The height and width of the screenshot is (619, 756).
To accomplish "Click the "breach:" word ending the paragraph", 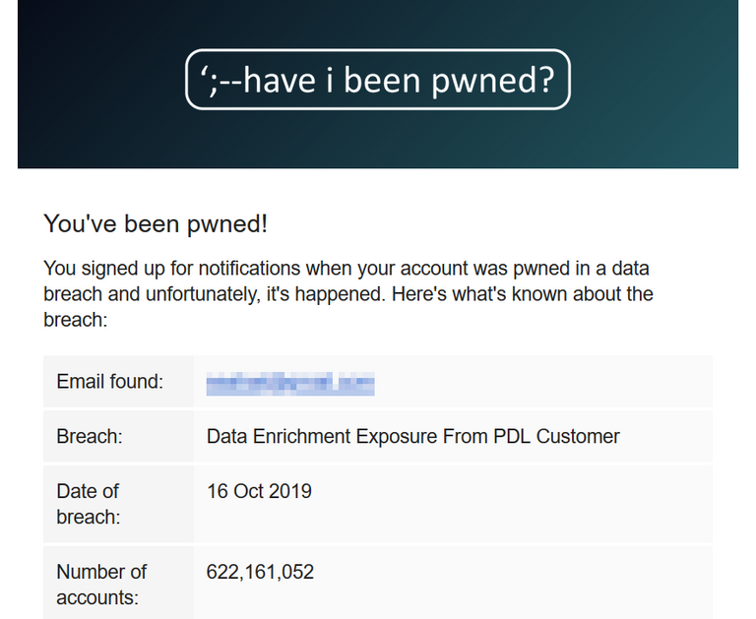I will [75, 320].
